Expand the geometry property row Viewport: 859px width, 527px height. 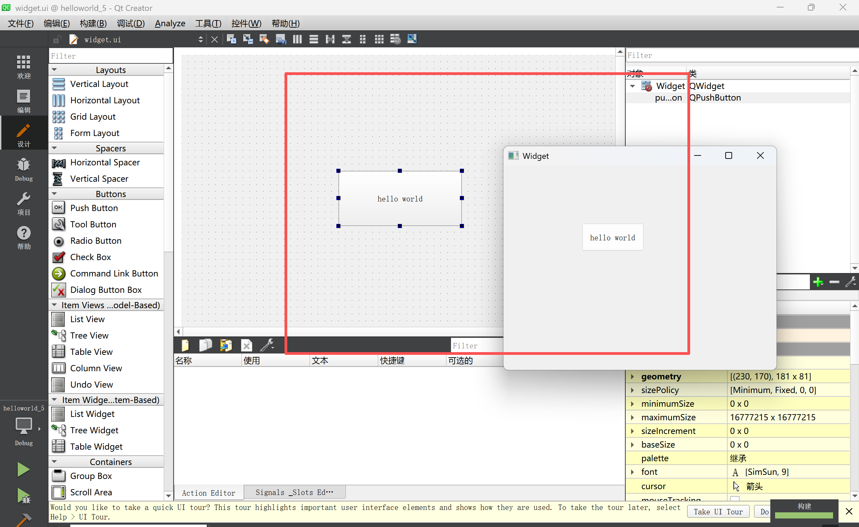click(x=632, y=376)
